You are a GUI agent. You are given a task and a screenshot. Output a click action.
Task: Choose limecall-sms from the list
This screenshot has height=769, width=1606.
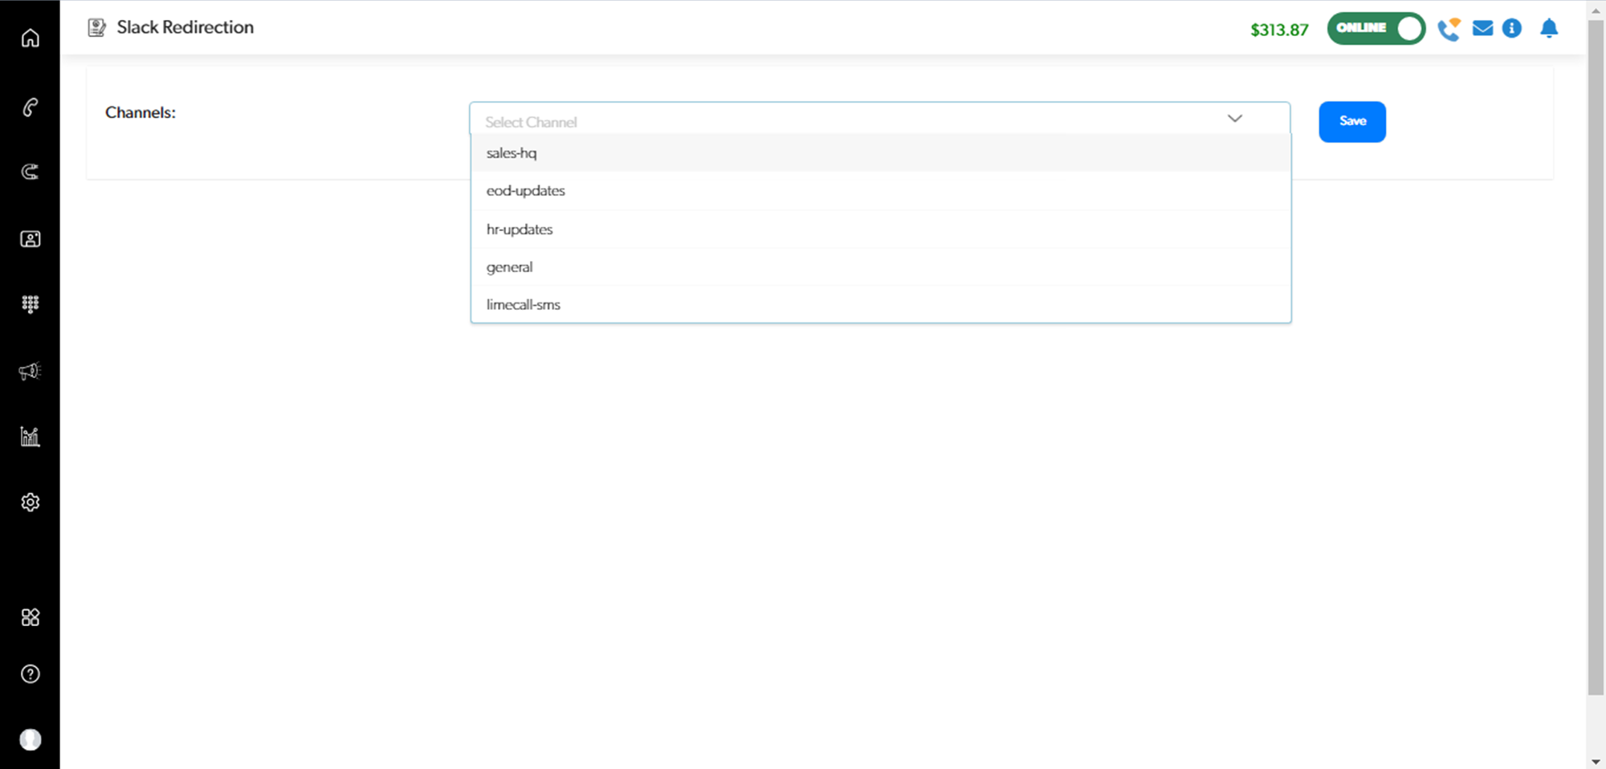(523, 305)
